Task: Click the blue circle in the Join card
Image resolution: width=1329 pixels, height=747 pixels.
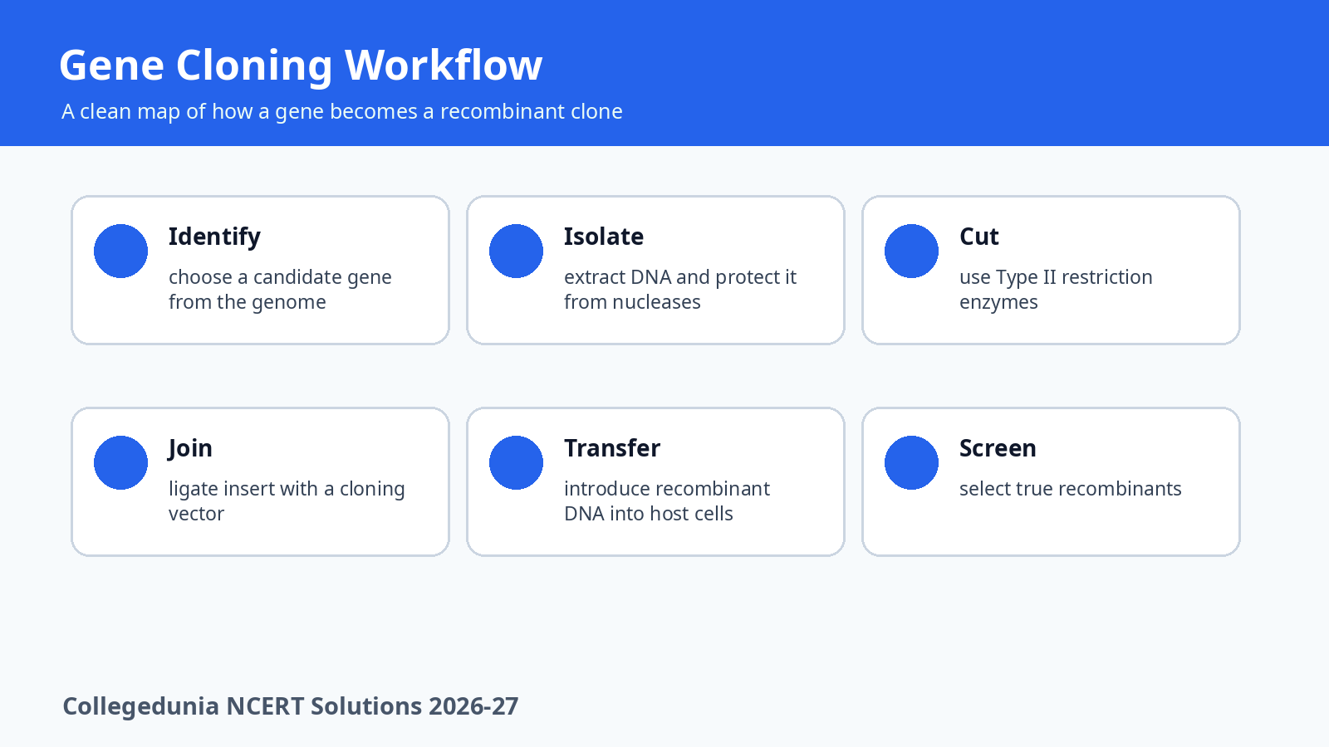Action: 120,462
